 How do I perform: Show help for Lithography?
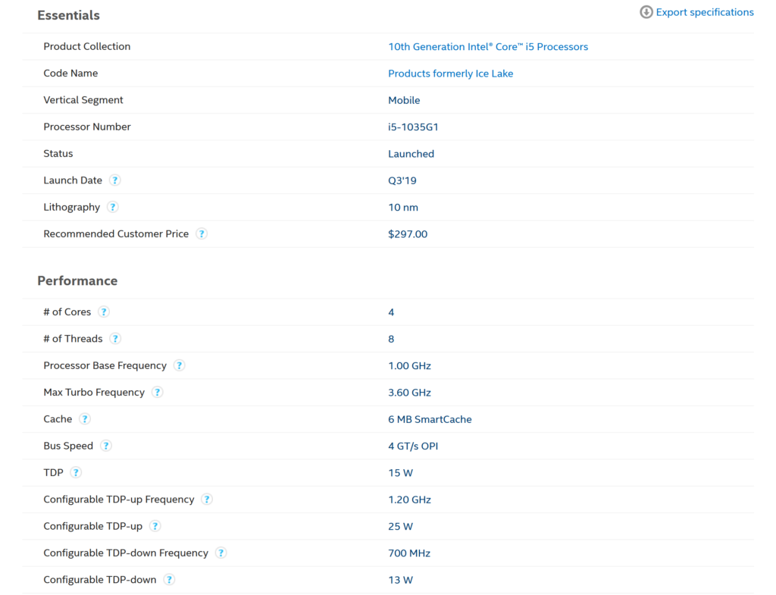113,207
